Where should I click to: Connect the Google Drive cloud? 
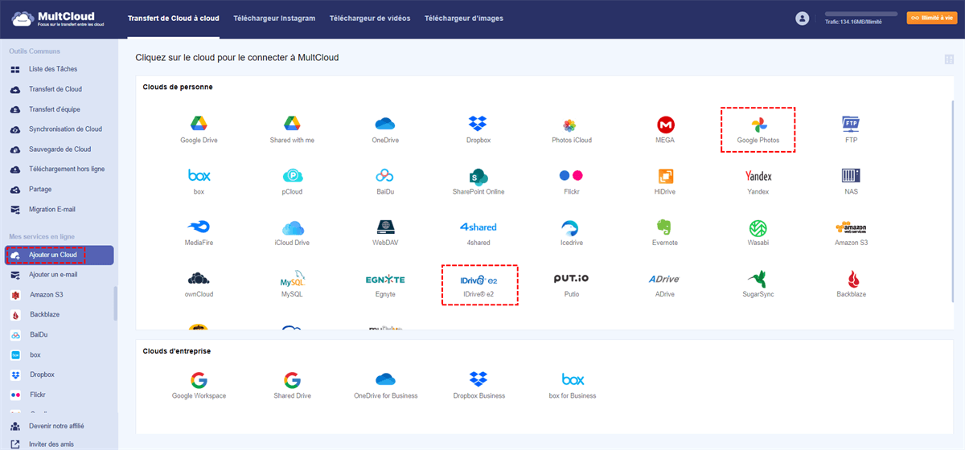point(199,130)
